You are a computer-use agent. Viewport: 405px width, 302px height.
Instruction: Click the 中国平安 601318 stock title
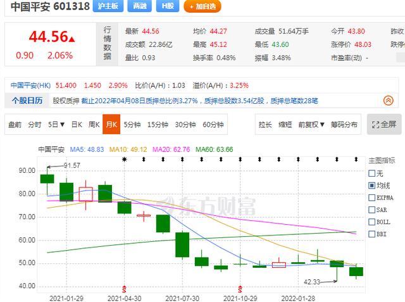click(50, 6)
